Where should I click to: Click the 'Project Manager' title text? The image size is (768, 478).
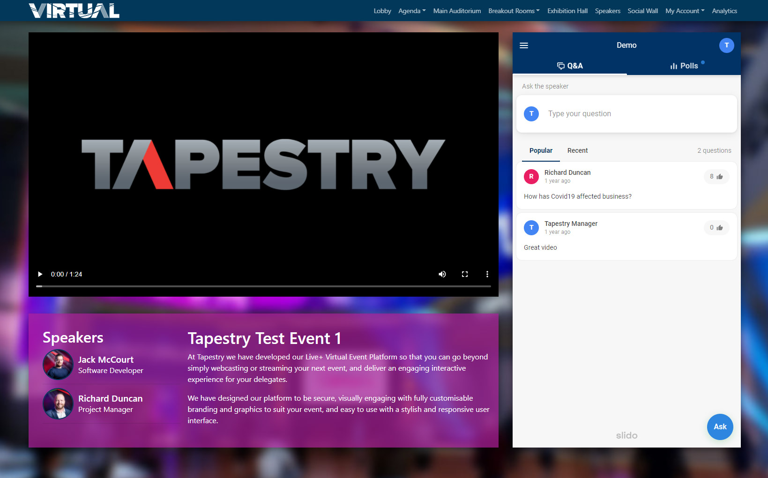(x=105, y=410)
